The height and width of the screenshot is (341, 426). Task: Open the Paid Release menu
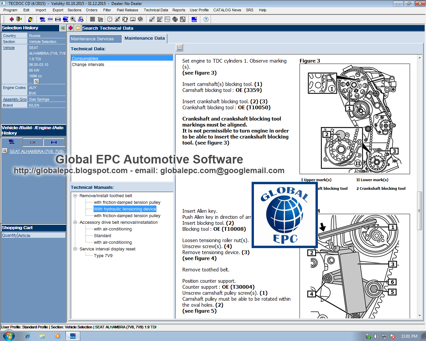coord(127,10)
